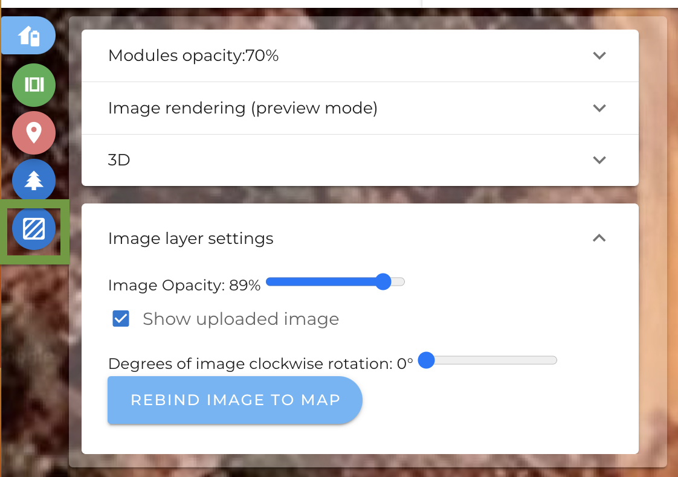The image size is (678, 477).
Task: Click the 3D section title
Action: pos(119,160)
